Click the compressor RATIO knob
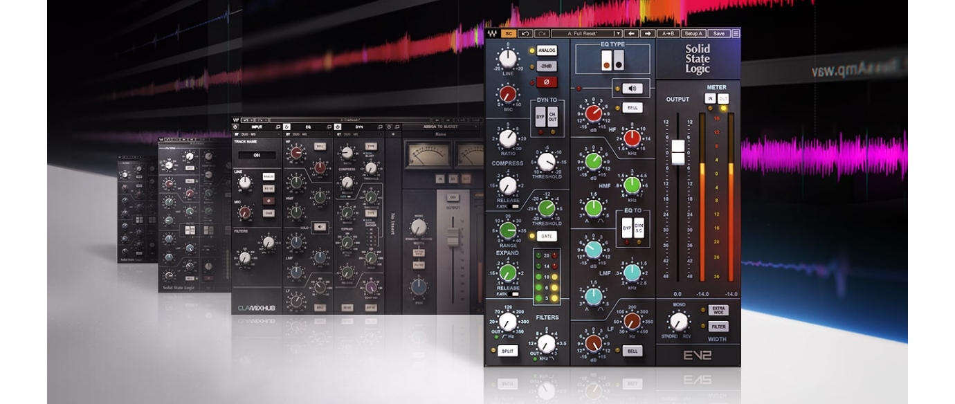This screenshot has width=955, height=404. click(508, 138)
